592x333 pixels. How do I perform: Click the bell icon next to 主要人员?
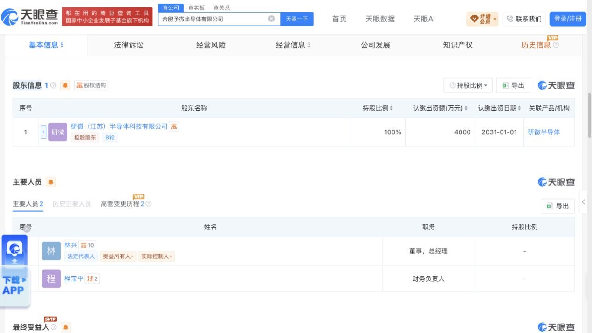[51, 182]
